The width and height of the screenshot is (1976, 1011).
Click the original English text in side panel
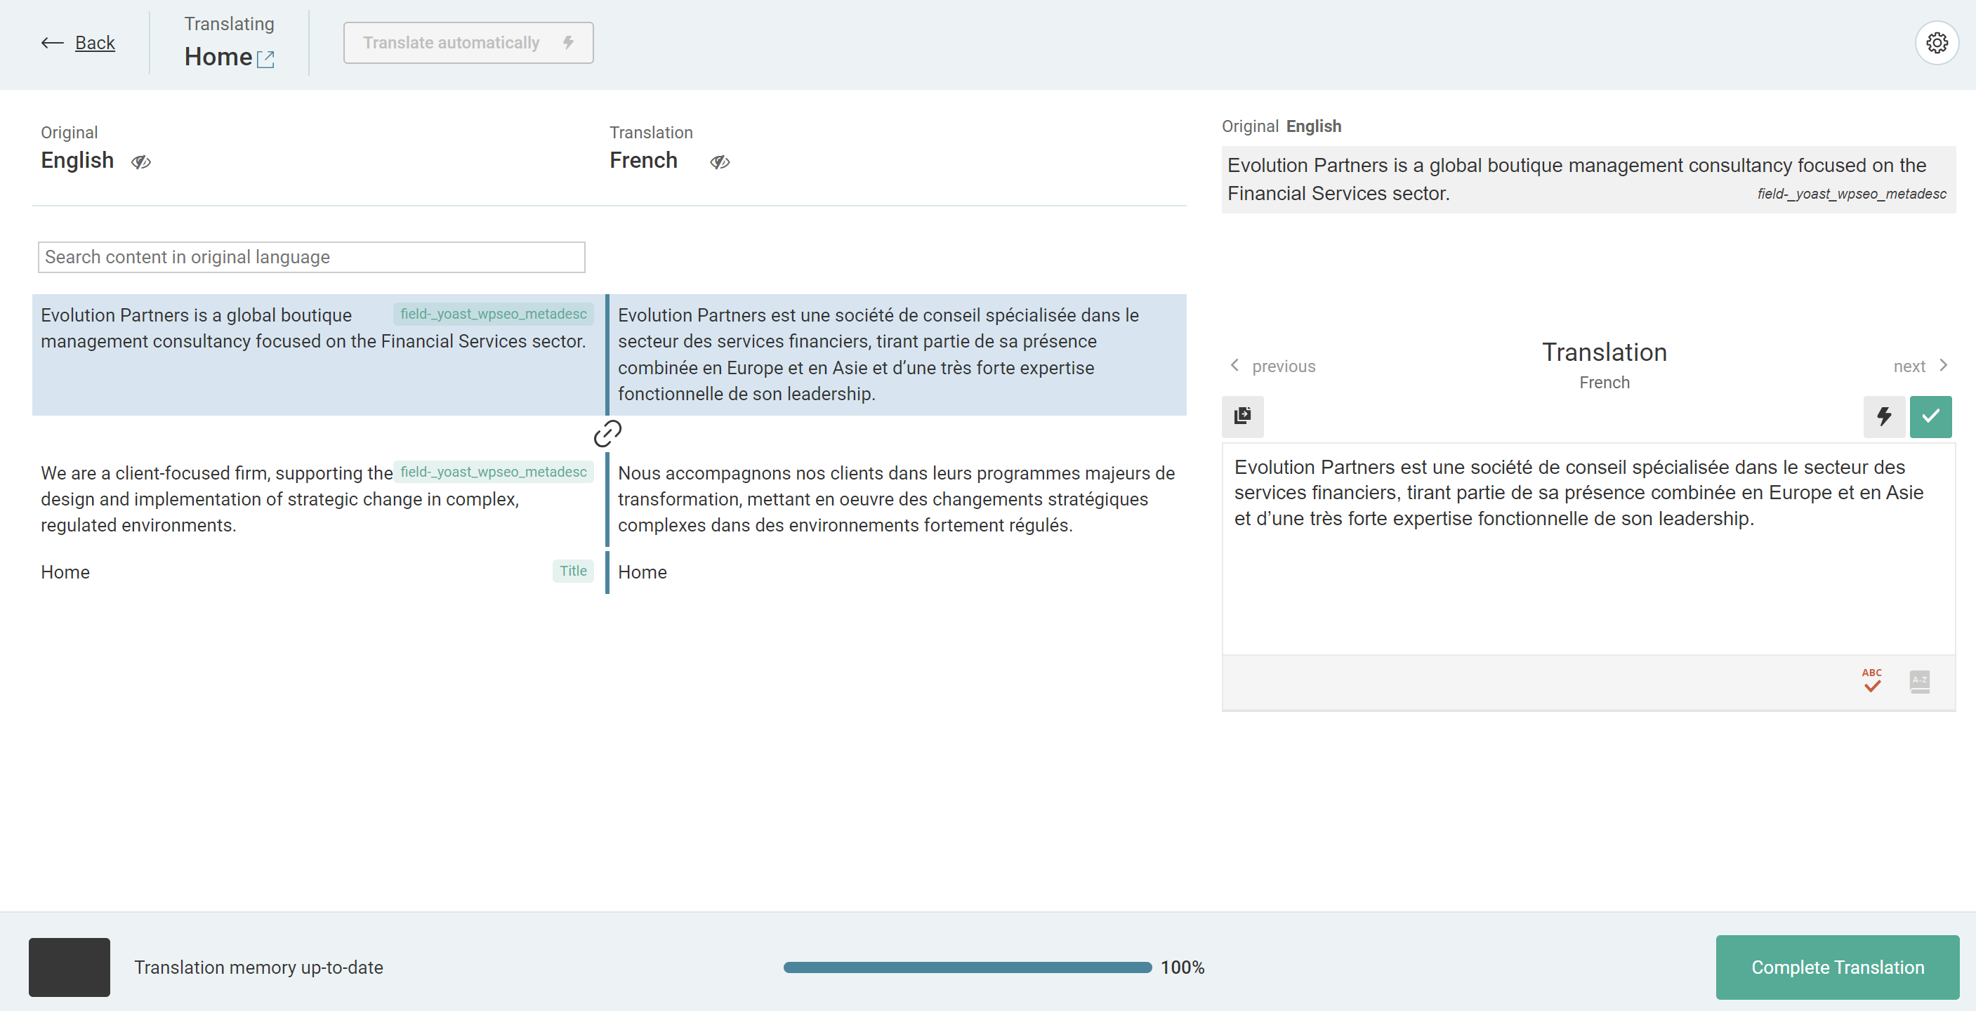pos(1588,180)
